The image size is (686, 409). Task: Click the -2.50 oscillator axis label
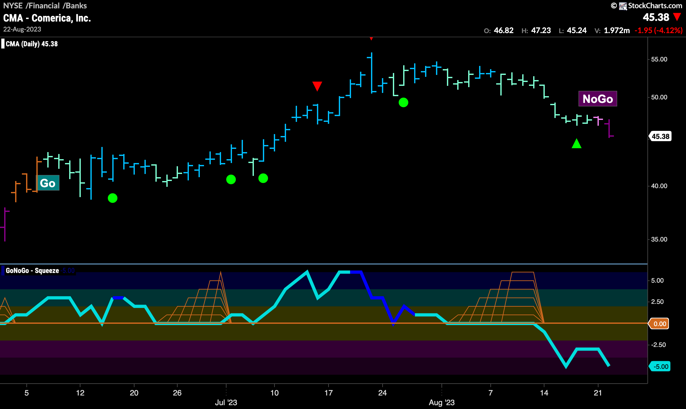(658, 345)
